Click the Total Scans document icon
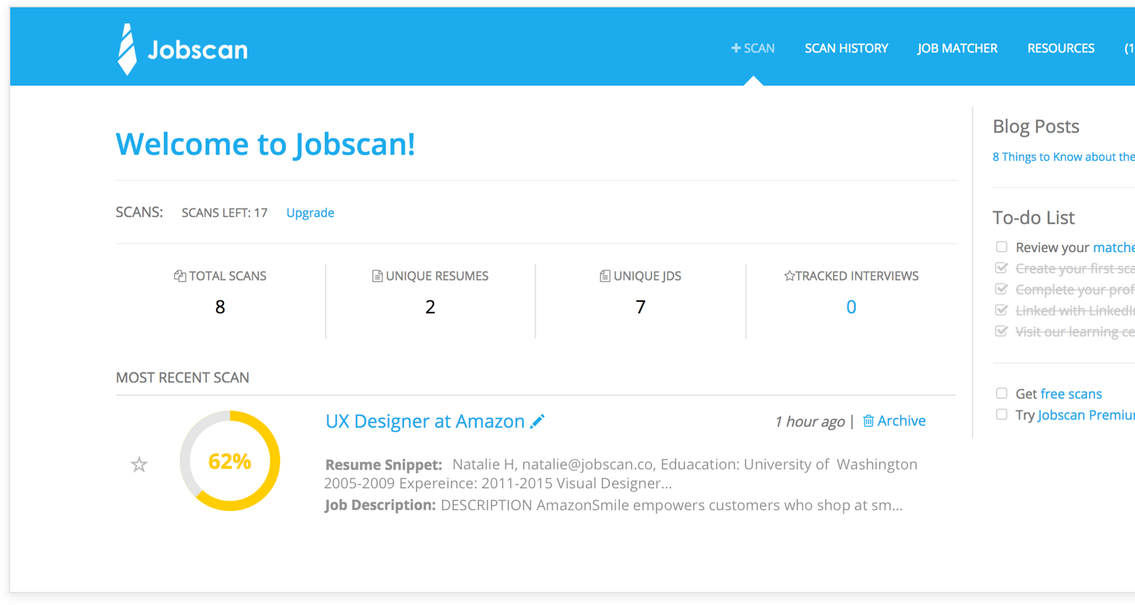 (x=179, y=276)
